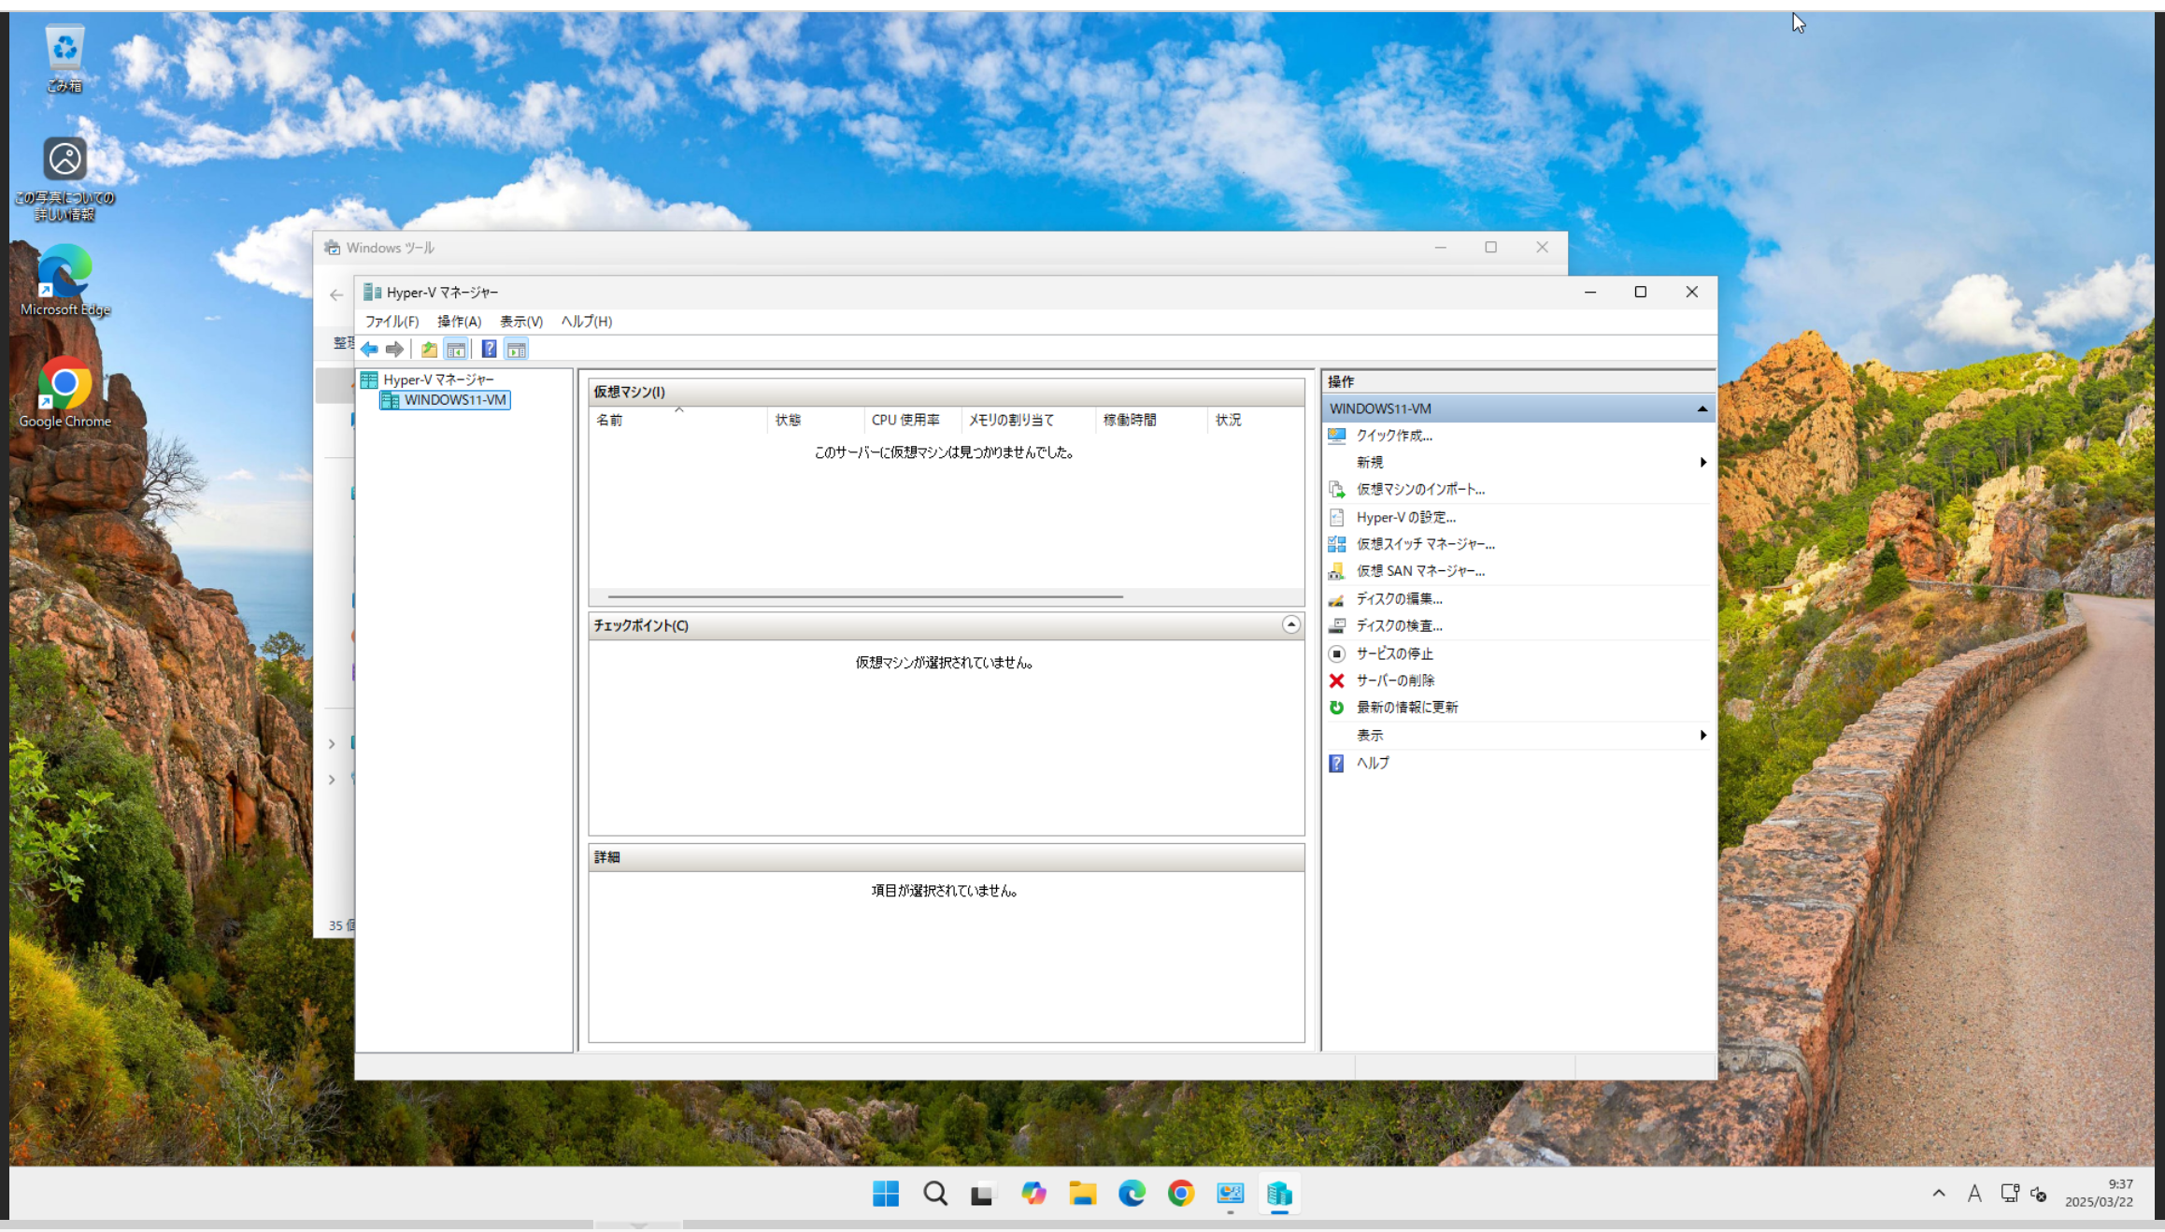Collapse the WINDOWS11-VM actions header
Image resolution: width=2165 pixels, height=1232 pixels.
click(x=1702, y=408)
